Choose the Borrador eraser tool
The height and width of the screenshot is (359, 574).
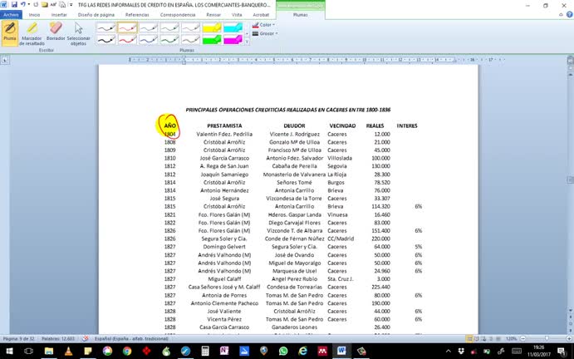click(x=56, y=31)
